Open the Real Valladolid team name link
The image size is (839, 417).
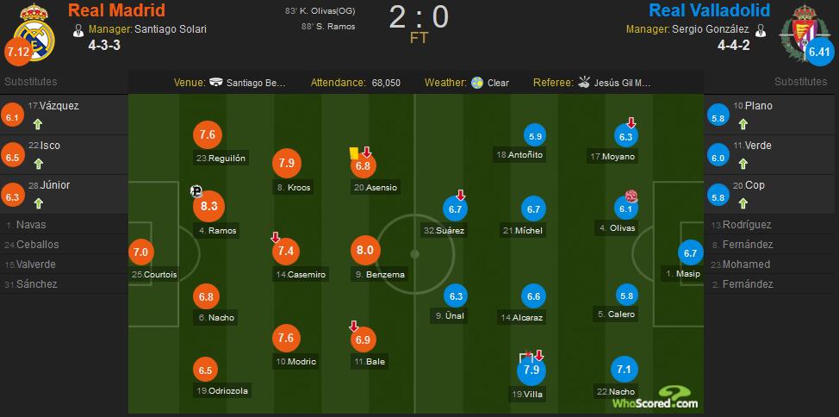[709, 10]
